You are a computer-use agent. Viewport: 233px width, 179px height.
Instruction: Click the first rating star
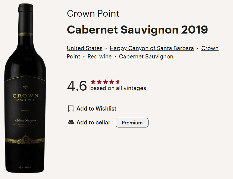(x=93, y=82)
